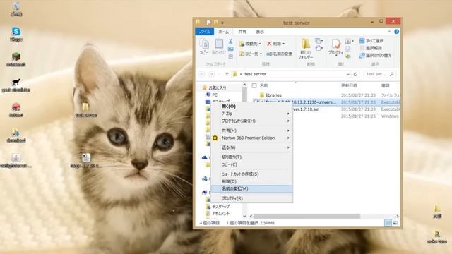Toggle the checkbox on the forge jar row
The image size is (452, 254).
coord(255,102)
